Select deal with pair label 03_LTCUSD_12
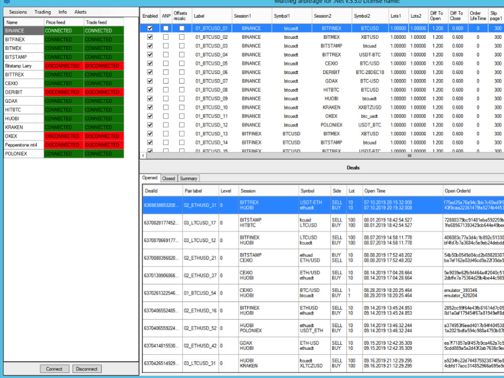Viewport: 504px width, 378px height. 200,240
